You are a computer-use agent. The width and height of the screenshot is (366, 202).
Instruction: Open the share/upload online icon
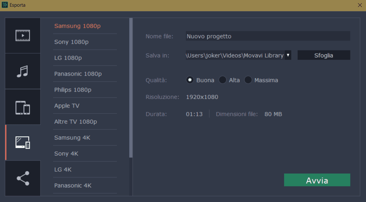pyautogui.click(x=23, y=178)
